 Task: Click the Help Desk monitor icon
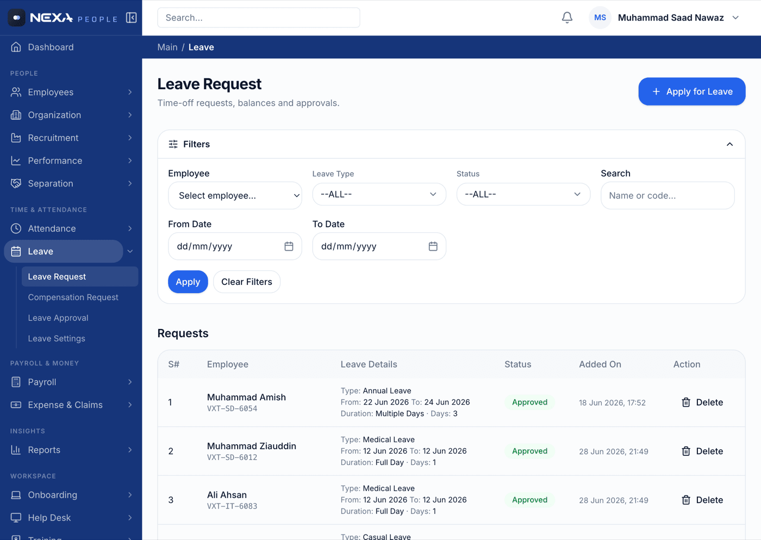pos(16,518)
